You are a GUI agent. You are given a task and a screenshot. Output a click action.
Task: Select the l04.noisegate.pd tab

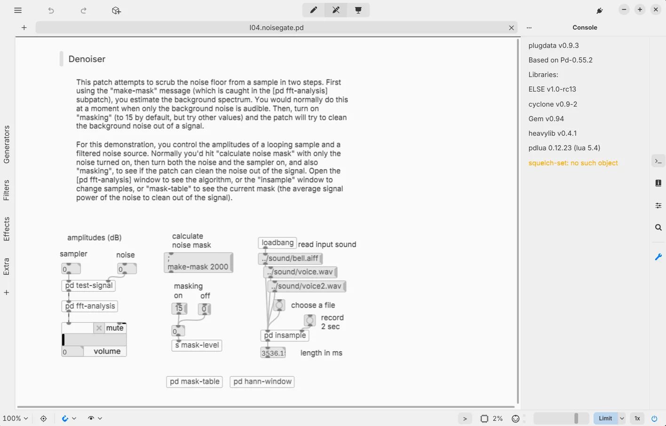tap(276, 28)
